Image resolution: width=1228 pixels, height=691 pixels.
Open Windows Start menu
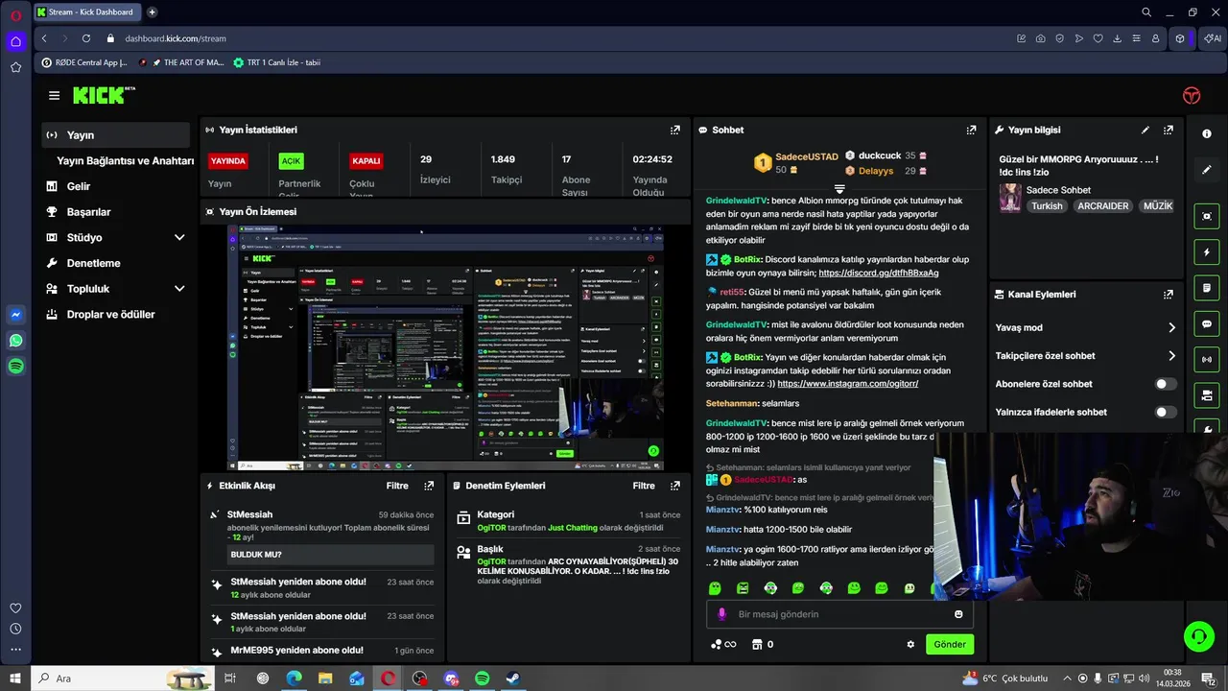[x=15, y=679]
